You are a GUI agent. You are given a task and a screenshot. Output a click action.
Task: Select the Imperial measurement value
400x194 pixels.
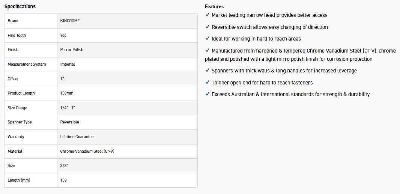(68, 64)
